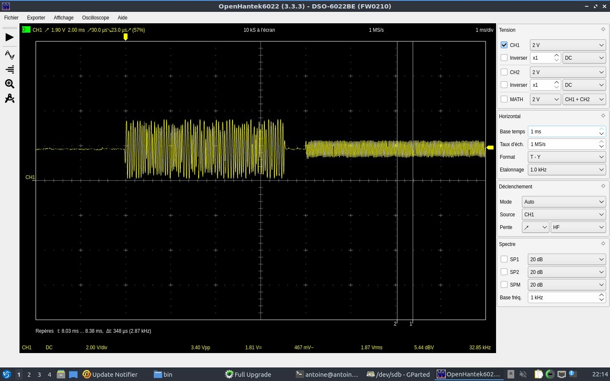Open the Fichier menu

click(11, 18)
